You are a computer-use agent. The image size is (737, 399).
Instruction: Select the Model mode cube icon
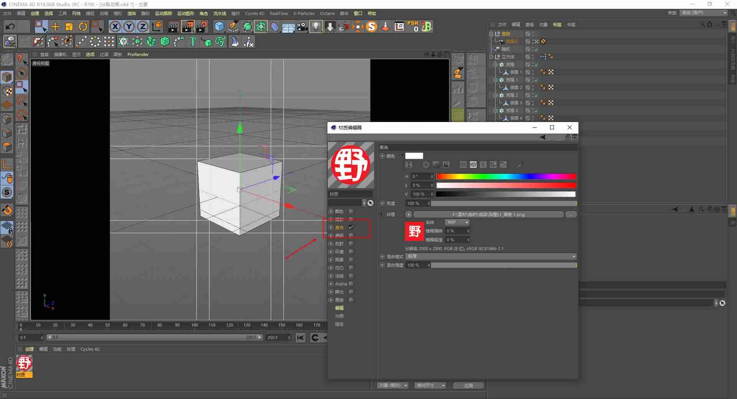[7, 77]
